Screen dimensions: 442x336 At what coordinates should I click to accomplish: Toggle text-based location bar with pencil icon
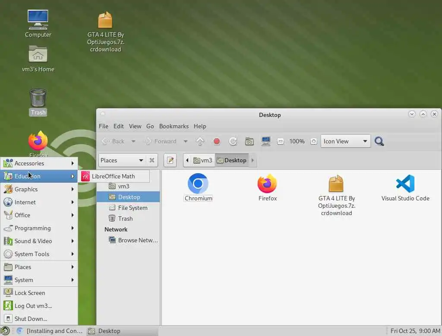click(x=170, y=160)
